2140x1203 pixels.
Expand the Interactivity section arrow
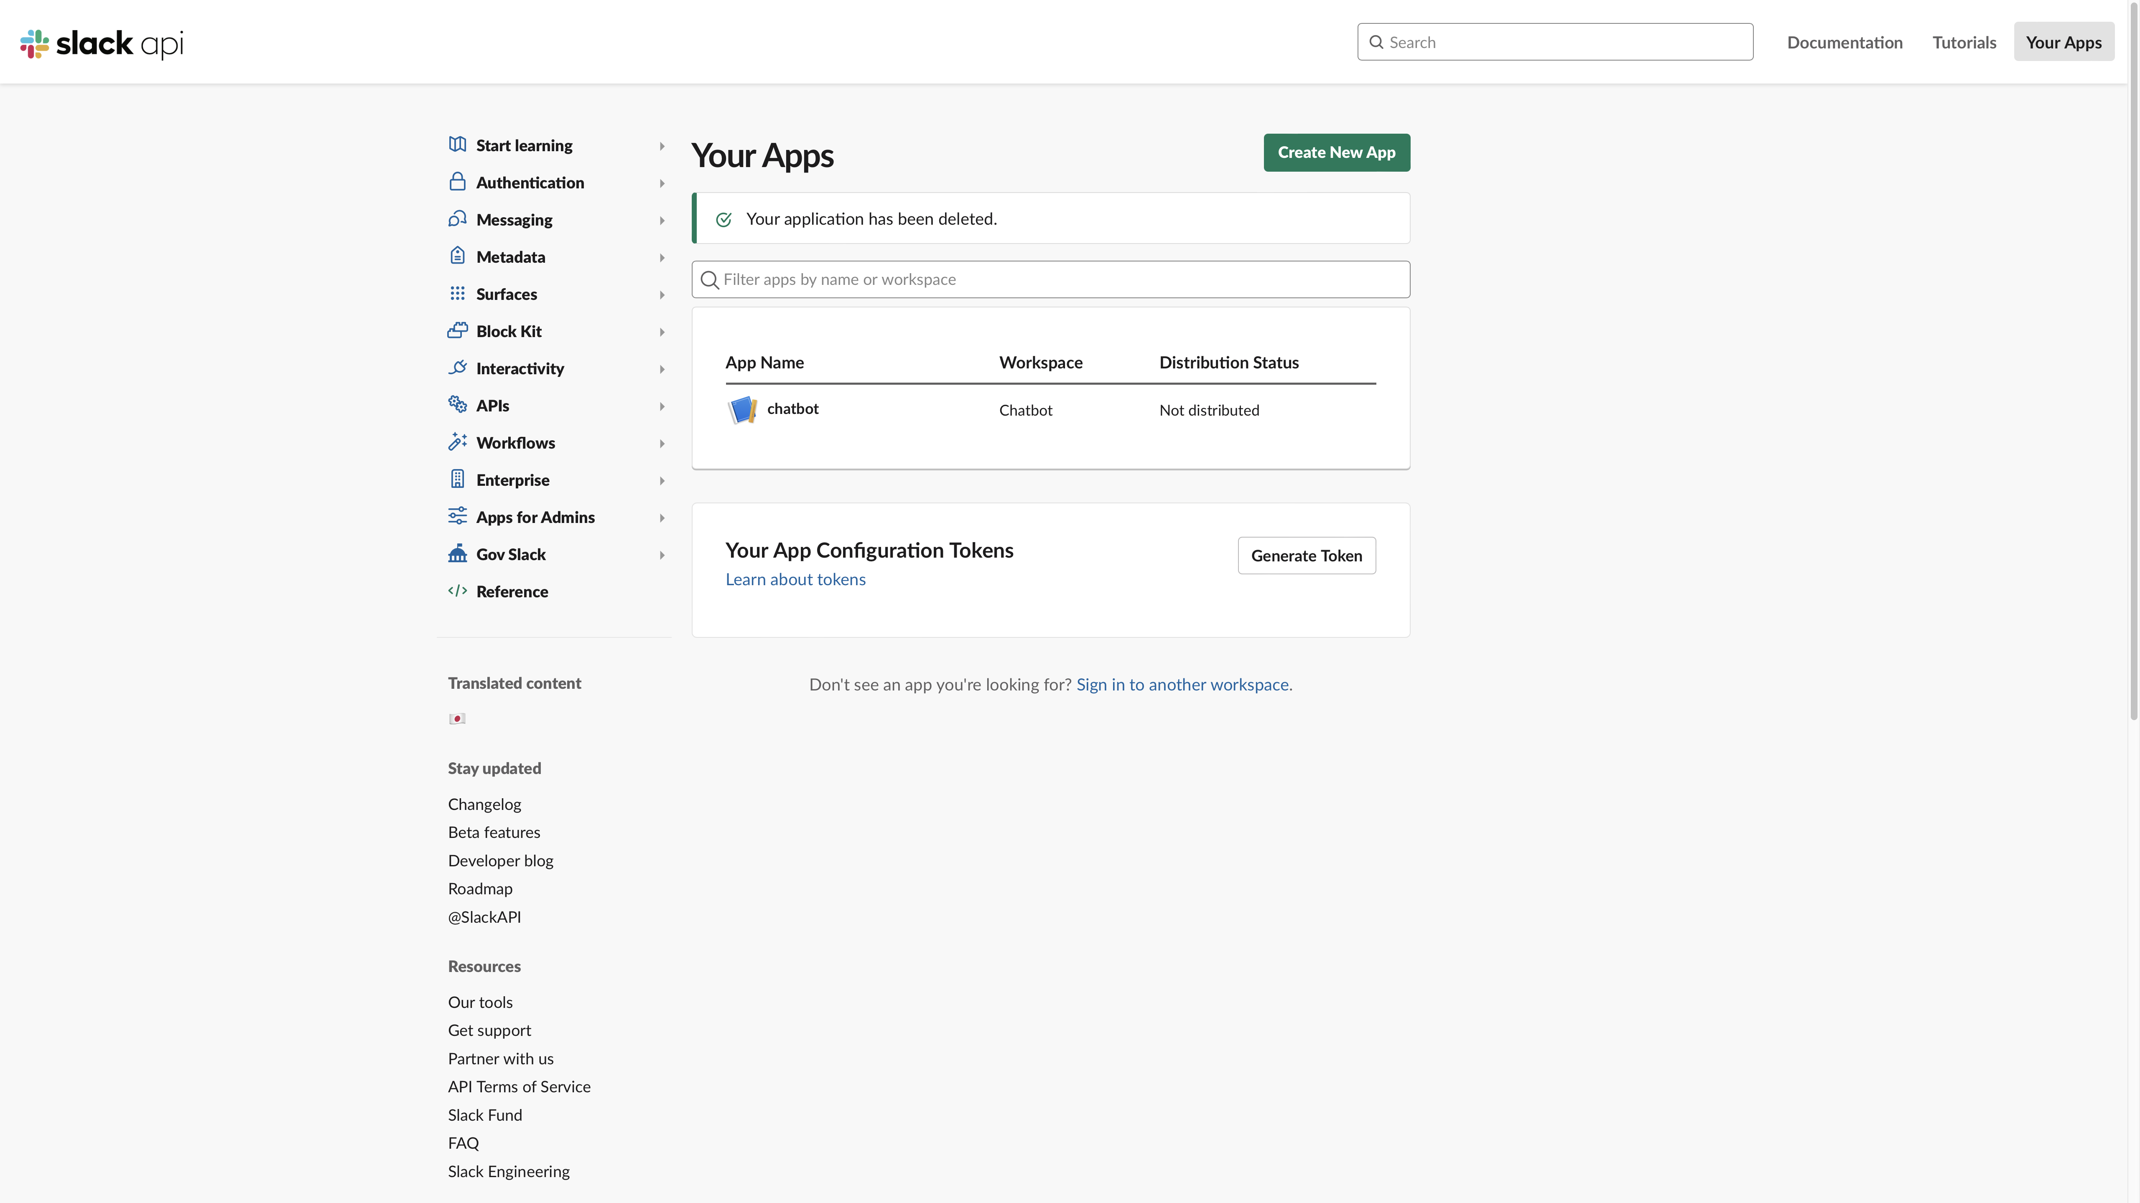pyautogui.click(x=662, y=369)
